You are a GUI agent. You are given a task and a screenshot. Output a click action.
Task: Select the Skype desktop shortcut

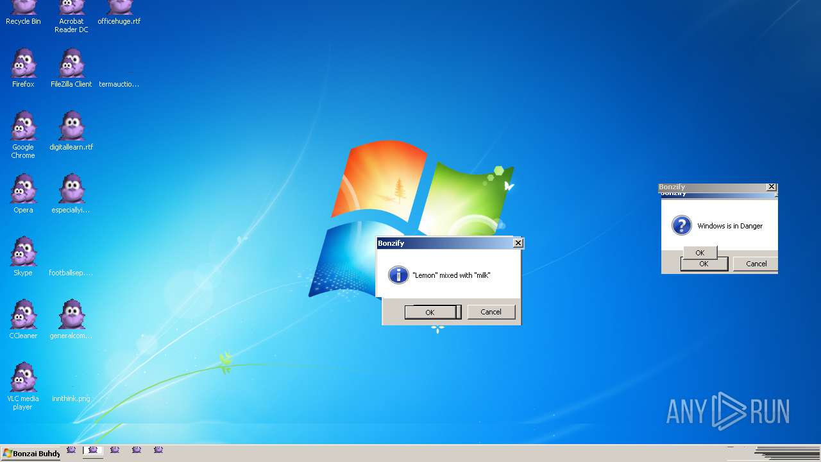tap(23, 257)
